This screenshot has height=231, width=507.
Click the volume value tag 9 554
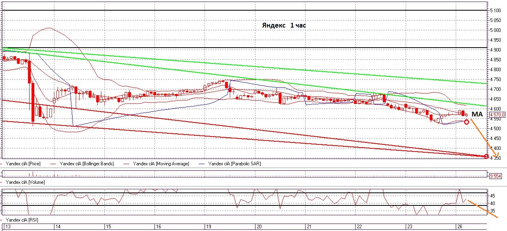496,176
